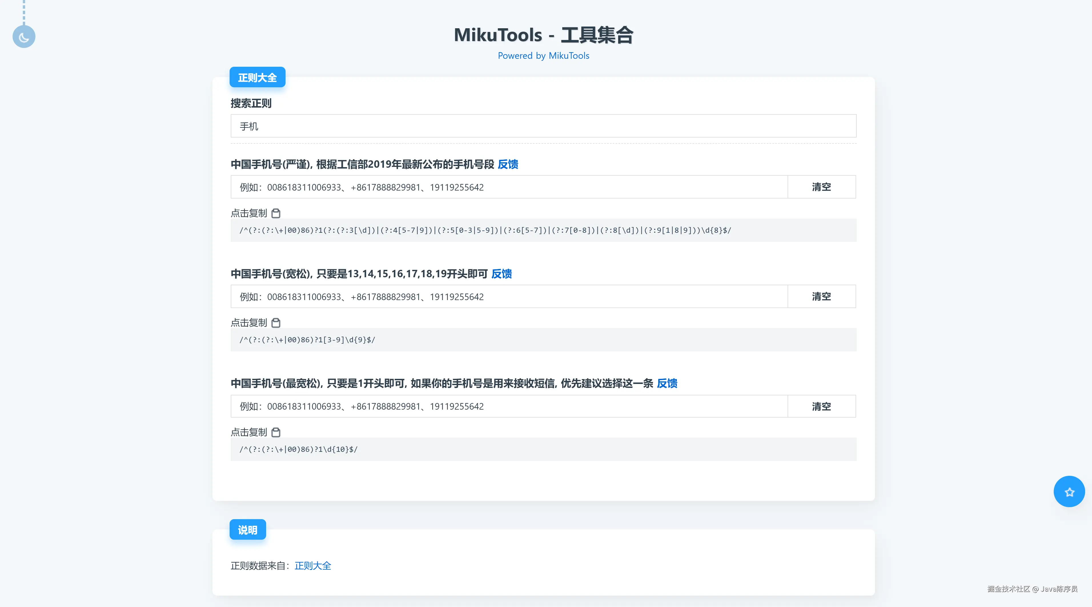The height and width of the screenshot is (607, 1092).
Task: Copy the loose phone regex via clipboard icon
Action: [x=276, y=323]
